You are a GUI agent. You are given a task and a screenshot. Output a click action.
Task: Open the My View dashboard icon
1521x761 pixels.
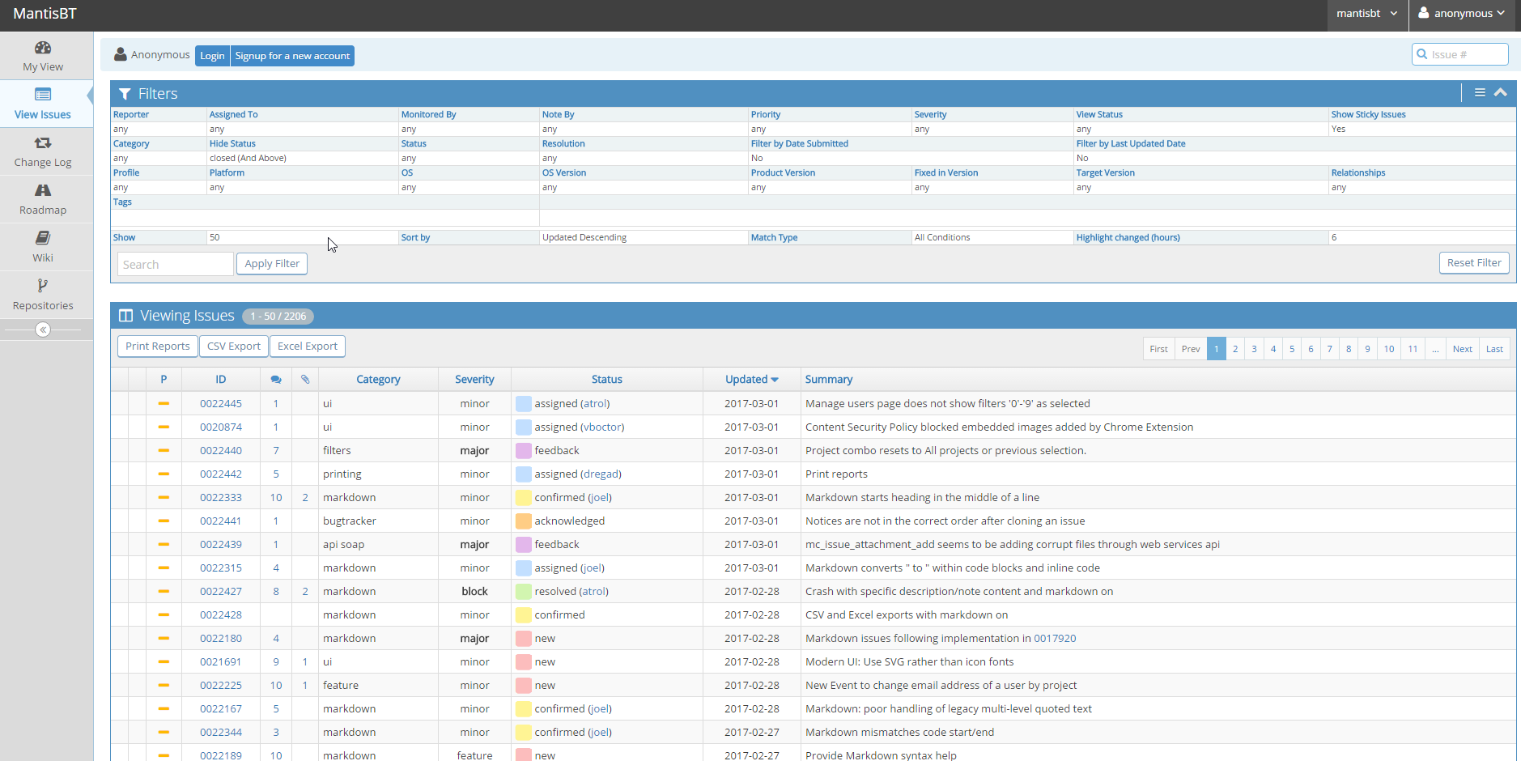coord(43,48)
